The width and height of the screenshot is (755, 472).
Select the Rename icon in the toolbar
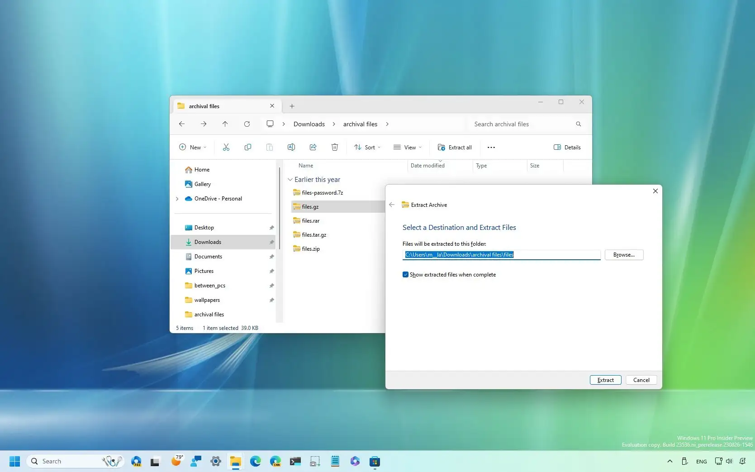(x=291, y=147)
